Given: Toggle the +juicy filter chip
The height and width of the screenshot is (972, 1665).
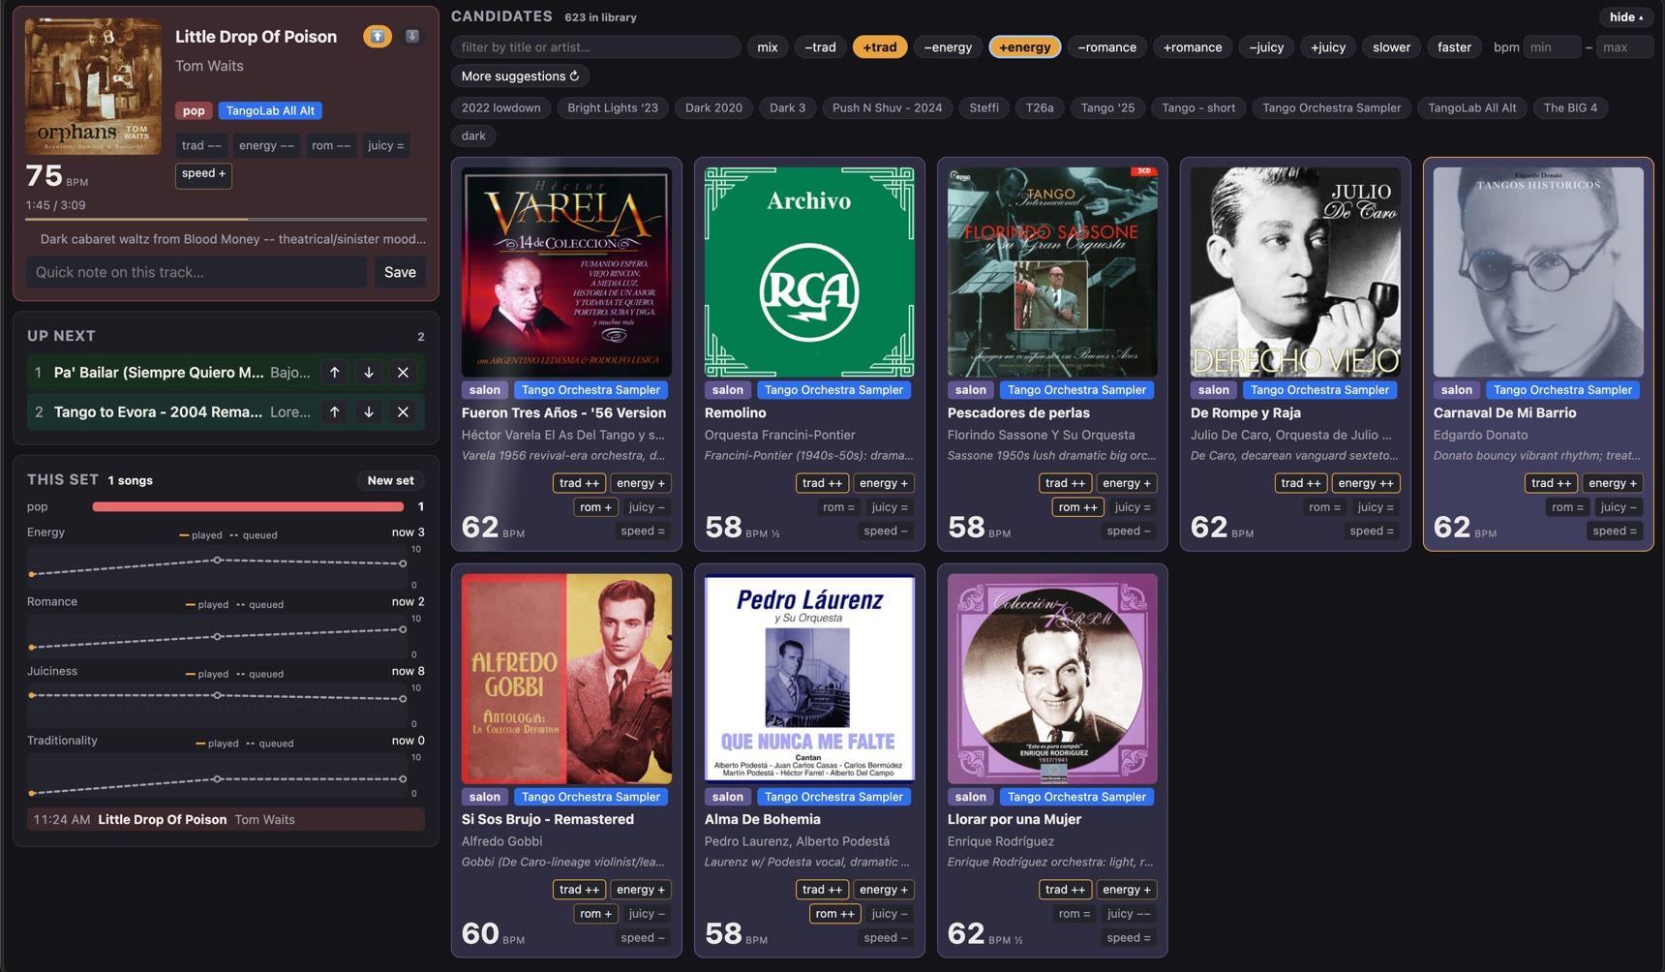Looking at the screenshot, I should 1328,46.
